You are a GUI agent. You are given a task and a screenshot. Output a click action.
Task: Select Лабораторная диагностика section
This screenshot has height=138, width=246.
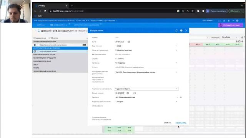pyautogui.click(x=60, y=42)
